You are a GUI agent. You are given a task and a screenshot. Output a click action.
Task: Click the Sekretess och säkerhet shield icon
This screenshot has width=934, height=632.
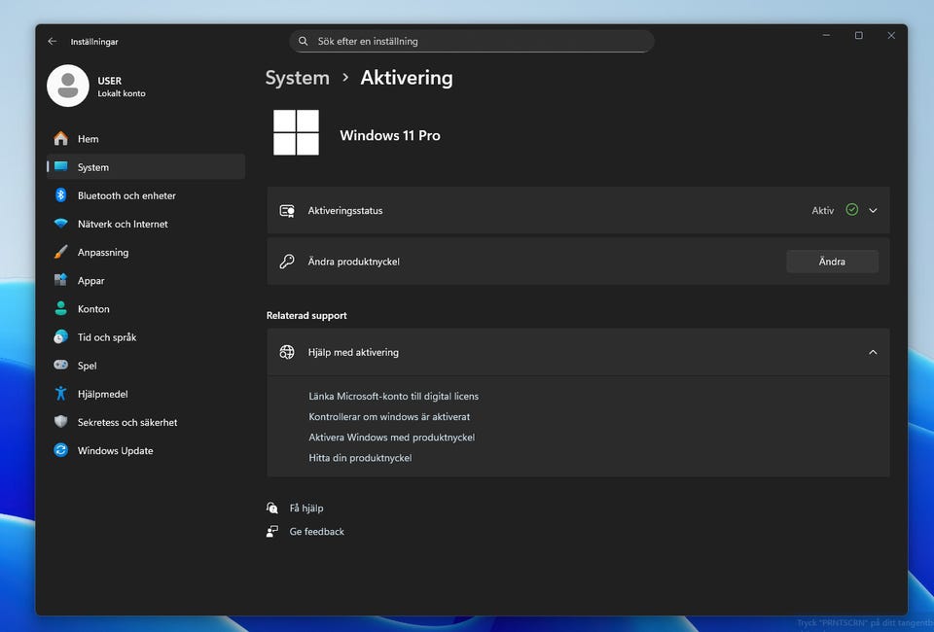(x=61, y=422)
